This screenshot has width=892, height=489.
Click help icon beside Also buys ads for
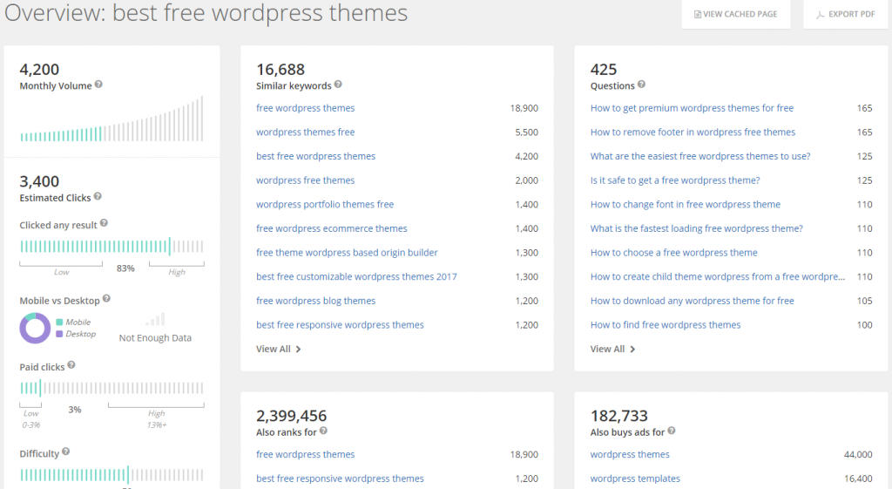point(672,431)
